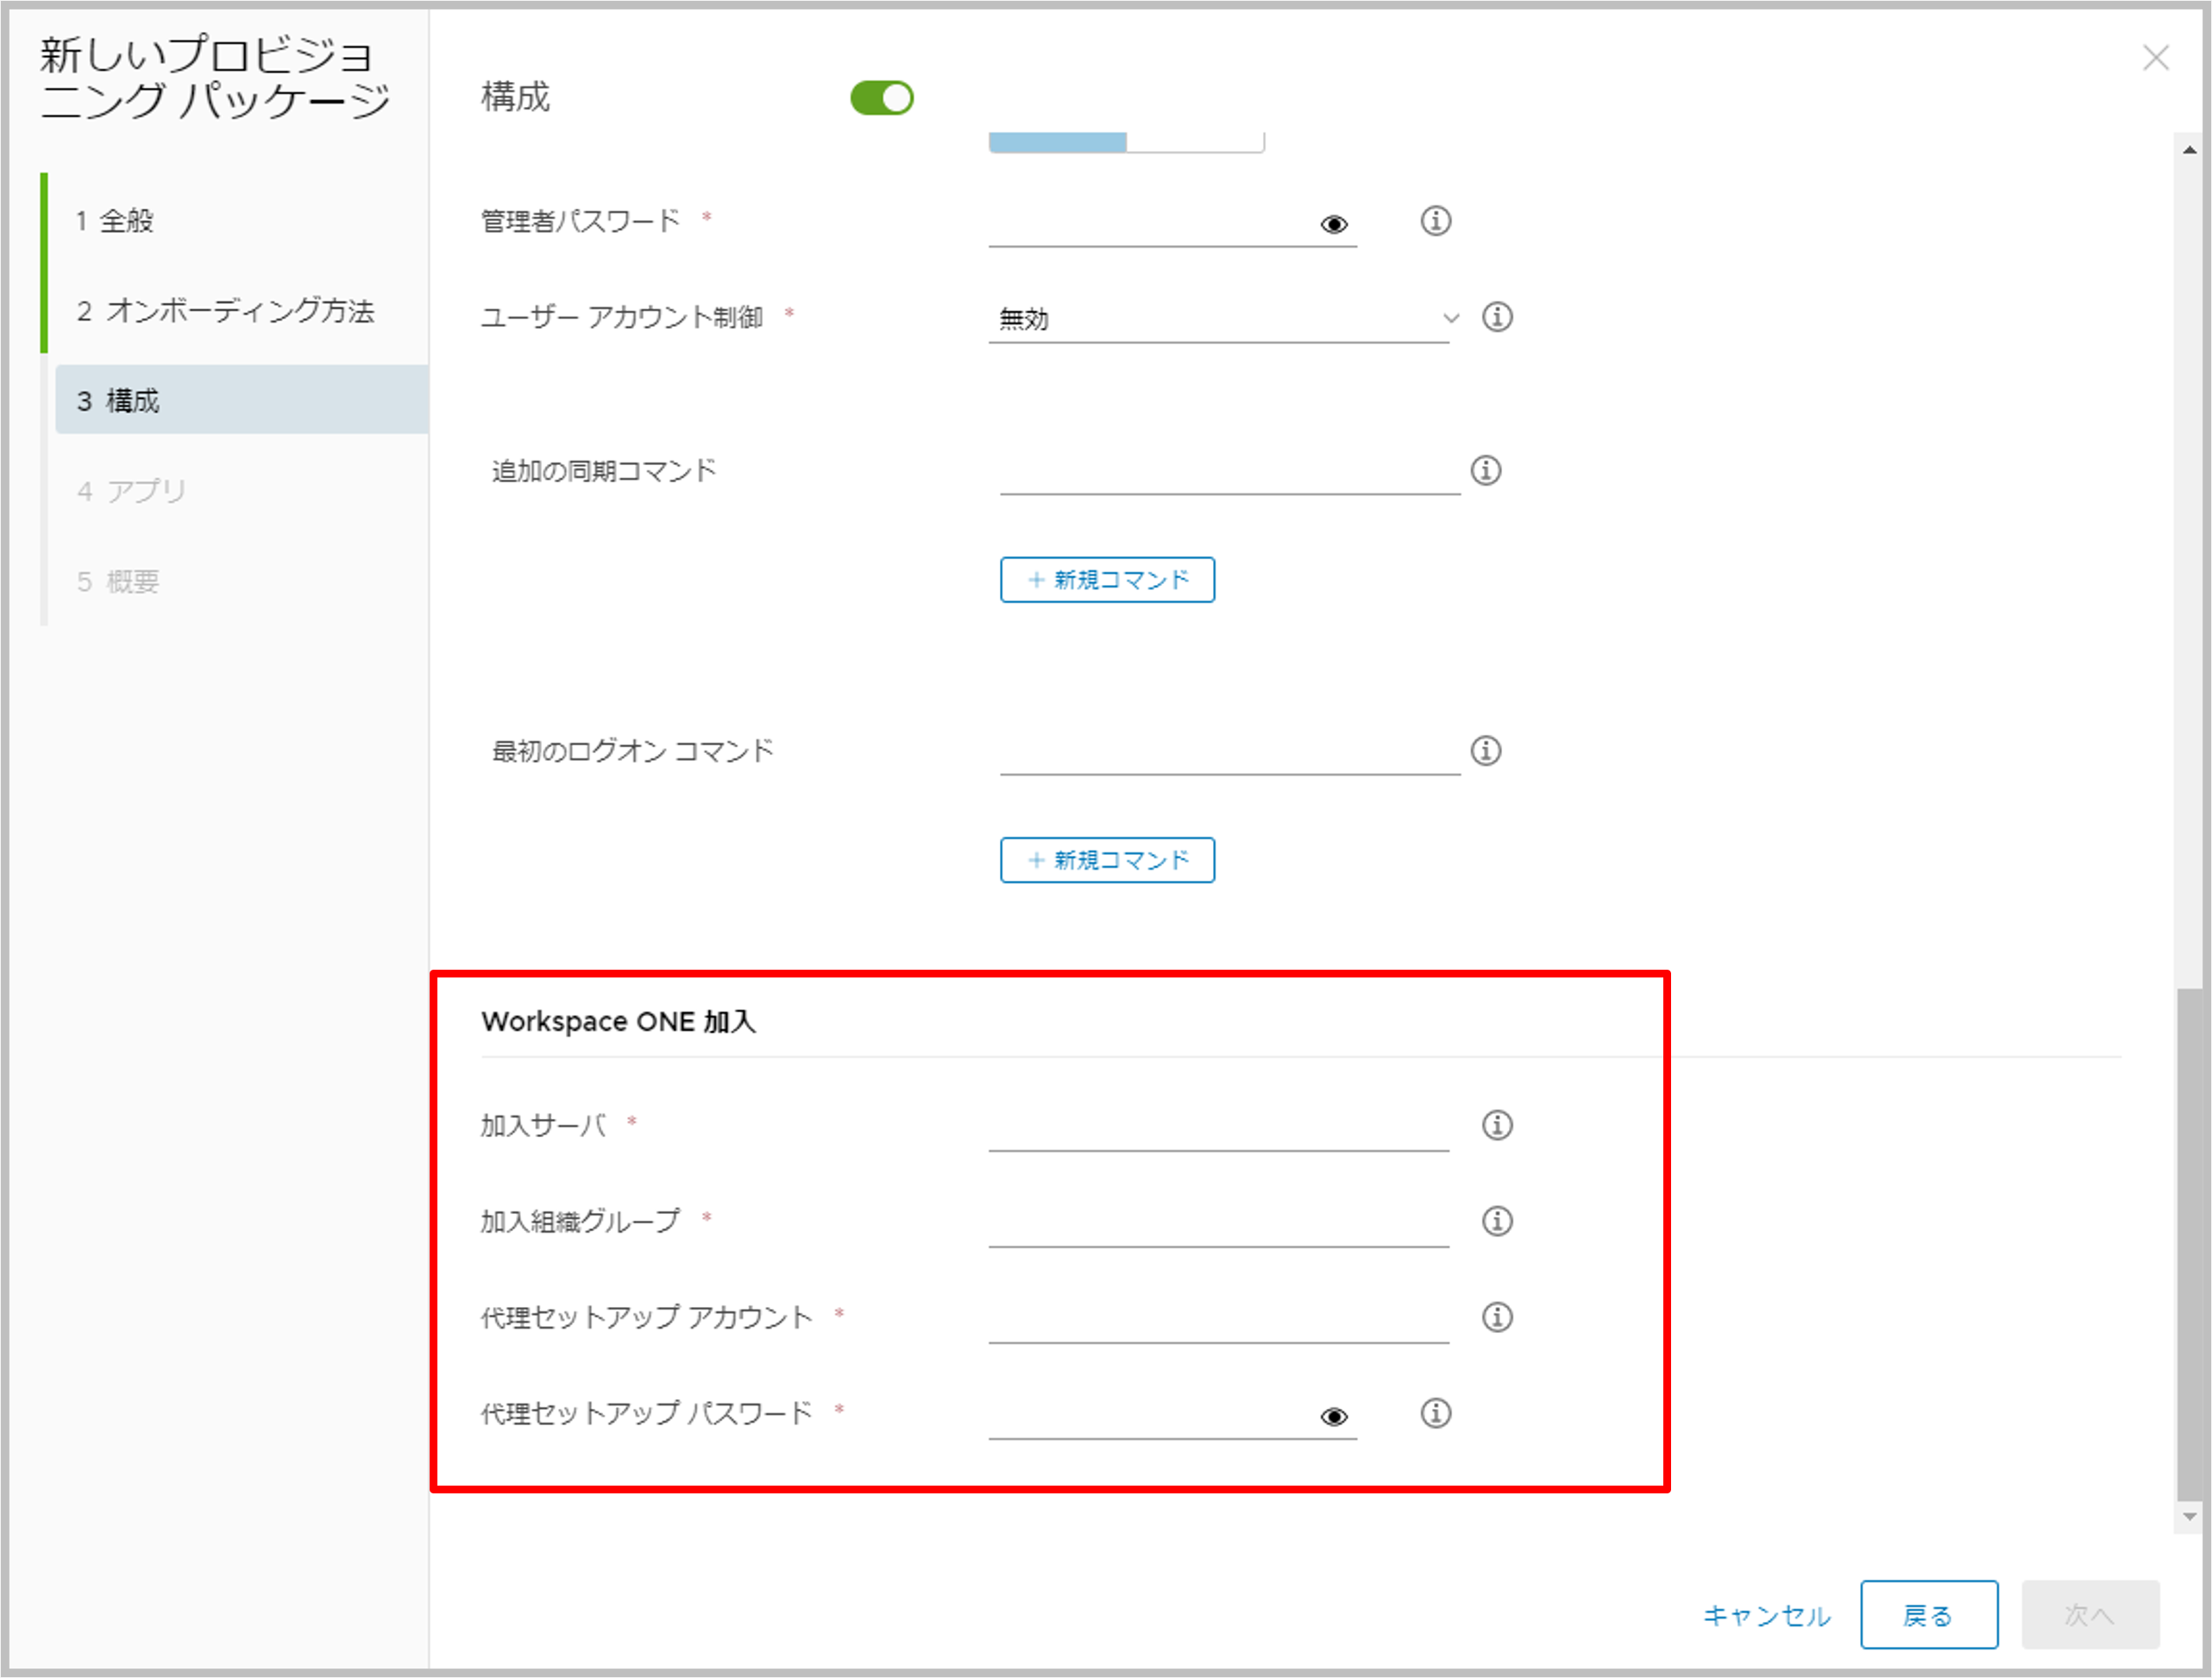Viewport: 2212px width, 1678px height.
Task: Click info icon for 追加の同期コマンド
Action: [1485, 470]
